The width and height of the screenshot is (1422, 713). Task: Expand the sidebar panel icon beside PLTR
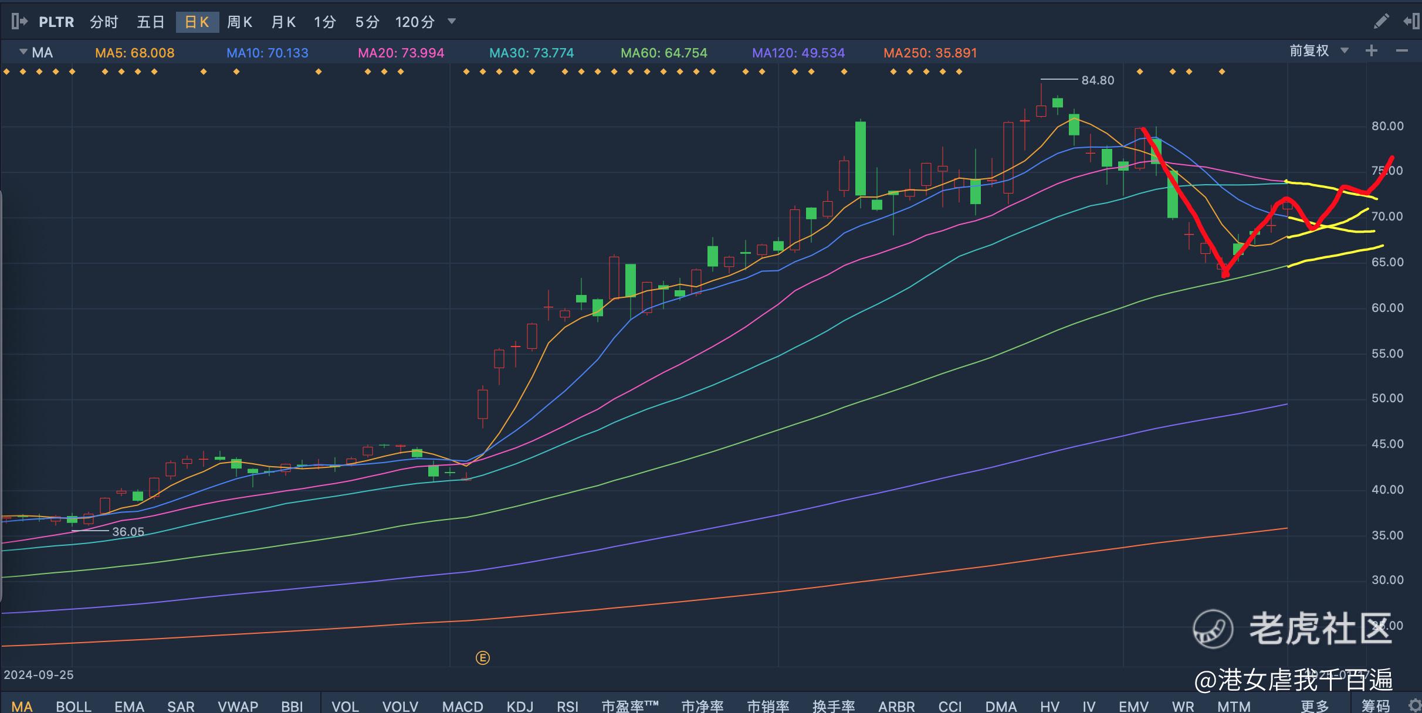tap(19, 22)
